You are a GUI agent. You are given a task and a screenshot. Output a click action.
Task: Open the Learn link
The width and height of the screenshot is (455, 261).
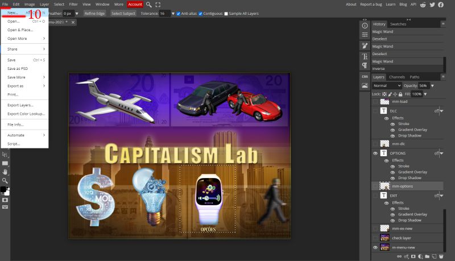pyautogui.click(x=391, y=5)
